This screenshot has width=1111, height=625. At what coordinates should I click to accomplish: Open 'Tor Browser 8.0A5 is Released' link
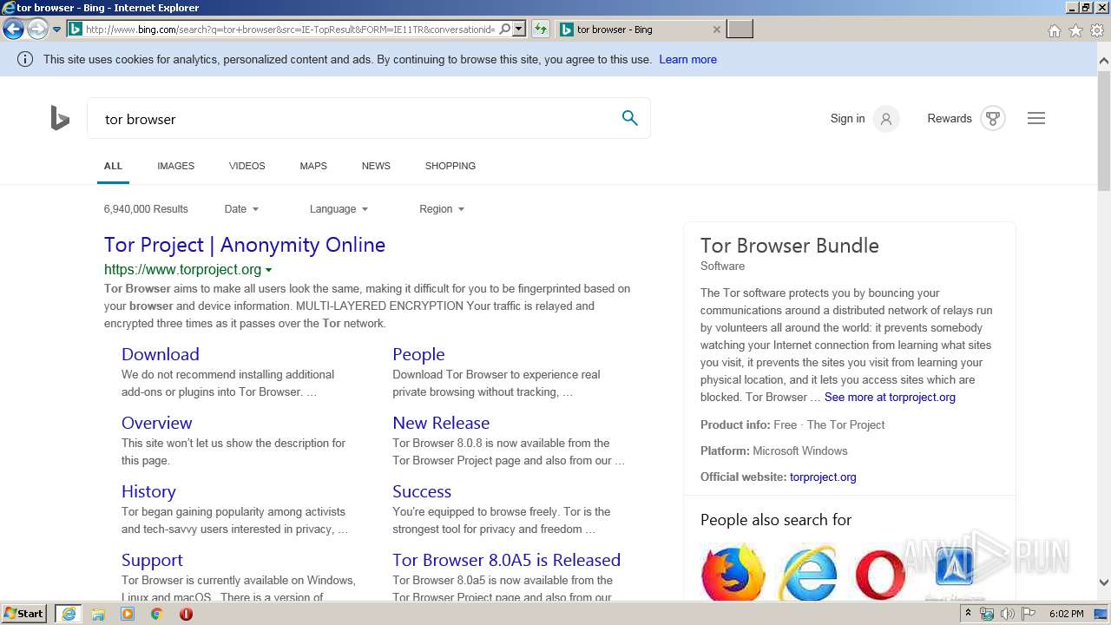(506, 560)
